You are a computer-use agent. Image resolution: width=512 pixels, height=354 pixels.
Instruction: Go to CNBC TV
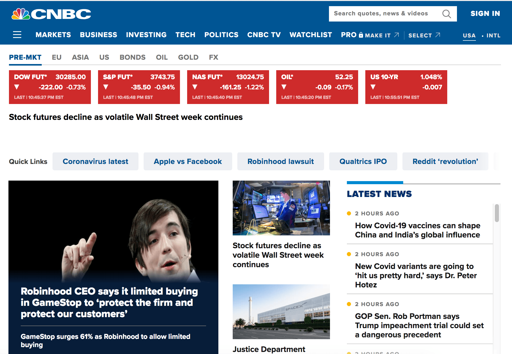point(264,35)
